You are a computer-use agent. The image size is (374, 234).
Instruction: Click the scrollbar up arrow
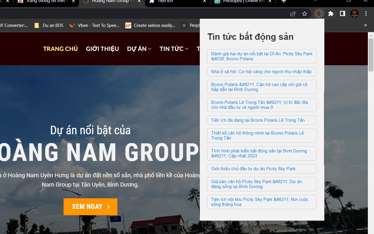pos(371,35)
